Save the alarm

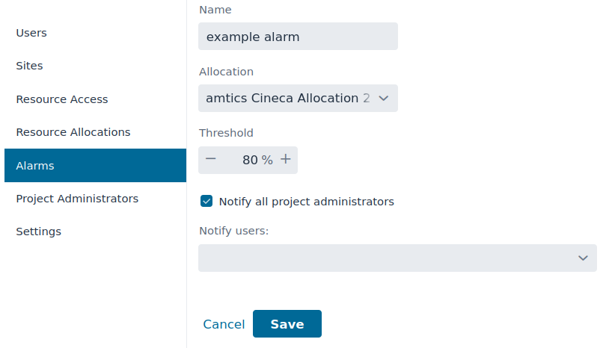click(287, 324)
